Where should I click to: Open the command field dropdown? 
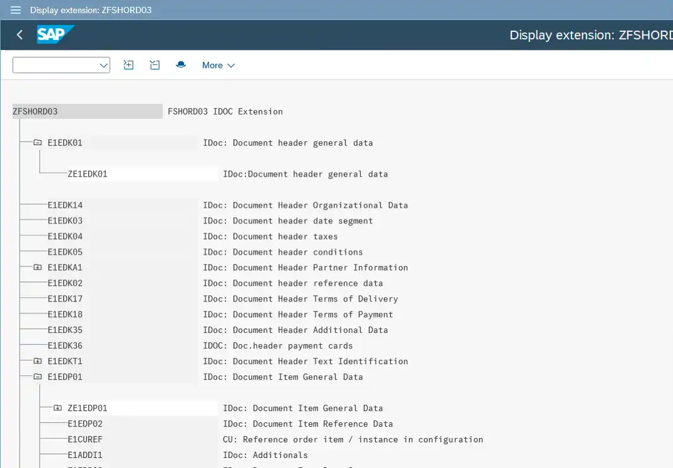(103, 65)
